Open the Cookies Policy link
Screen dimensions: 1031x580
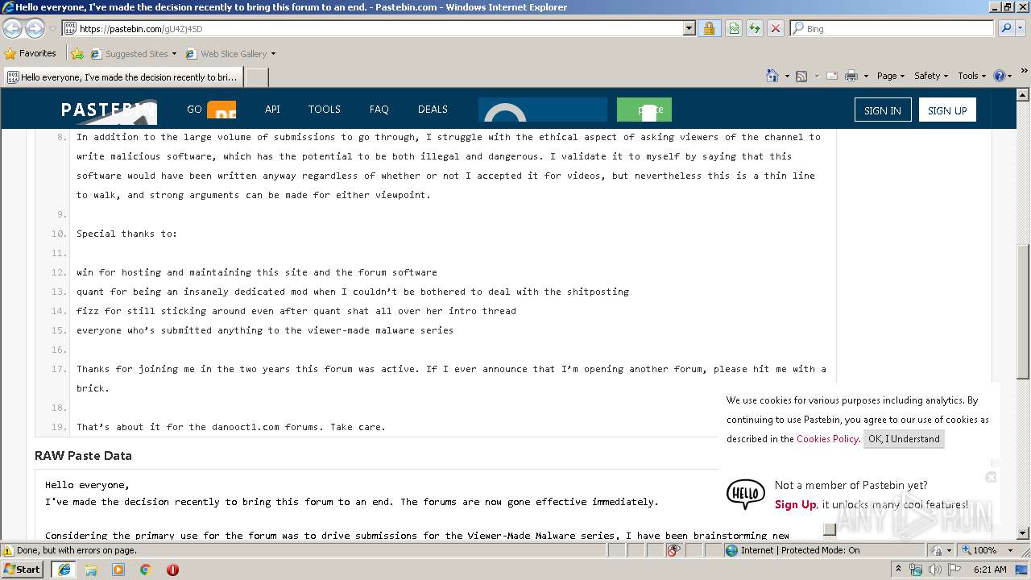pyautogui.click(x=827, y=439)
